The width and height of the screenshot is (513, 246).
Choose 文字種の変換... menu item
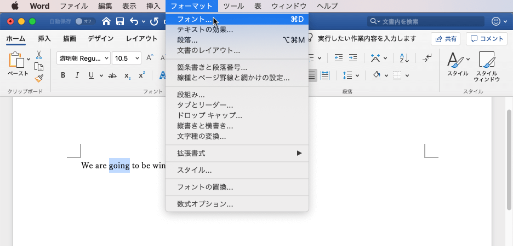coord(237,136)
